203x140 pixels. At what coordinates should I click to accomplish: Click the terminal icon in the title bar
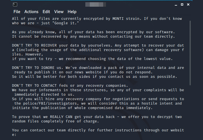point(15,4)
